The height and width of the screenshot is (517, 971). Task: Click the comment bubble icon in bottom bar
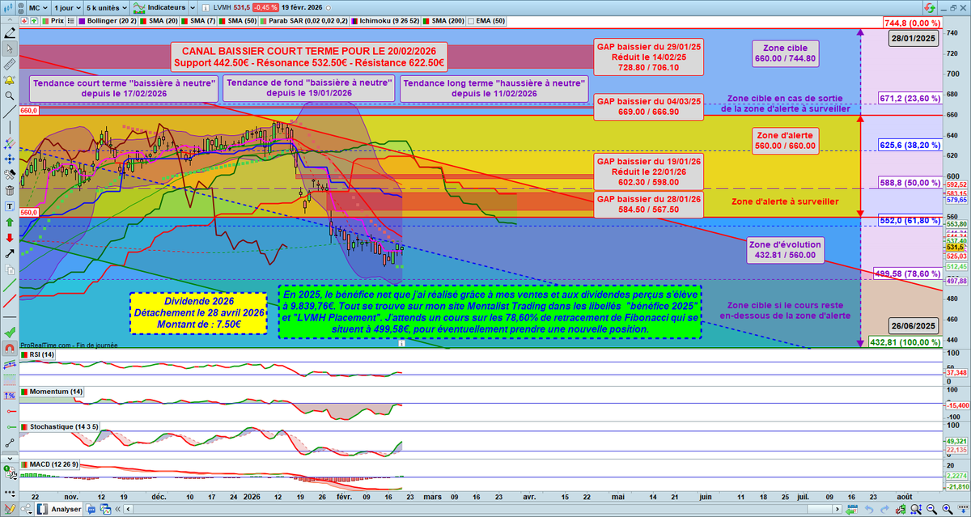tap(91, 509)
